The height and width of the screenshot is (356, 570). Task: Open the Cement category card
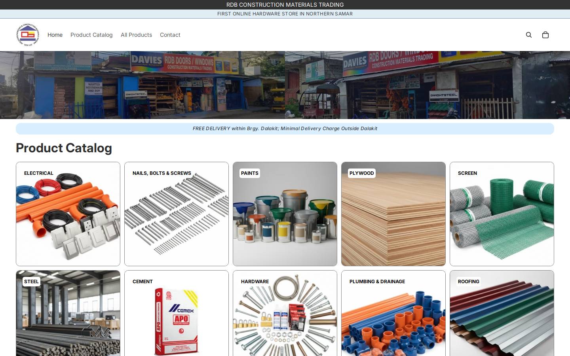(x=177, y=313)
